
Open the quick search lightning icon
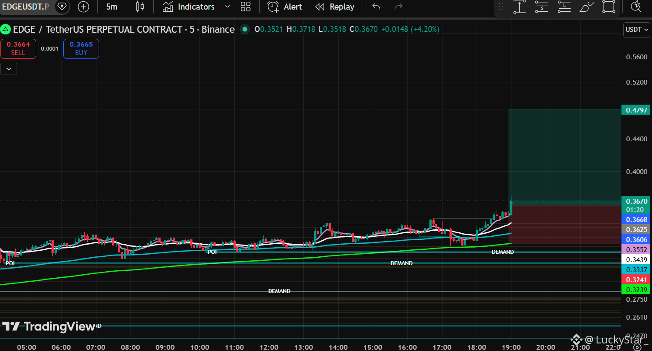coord(636,6)
